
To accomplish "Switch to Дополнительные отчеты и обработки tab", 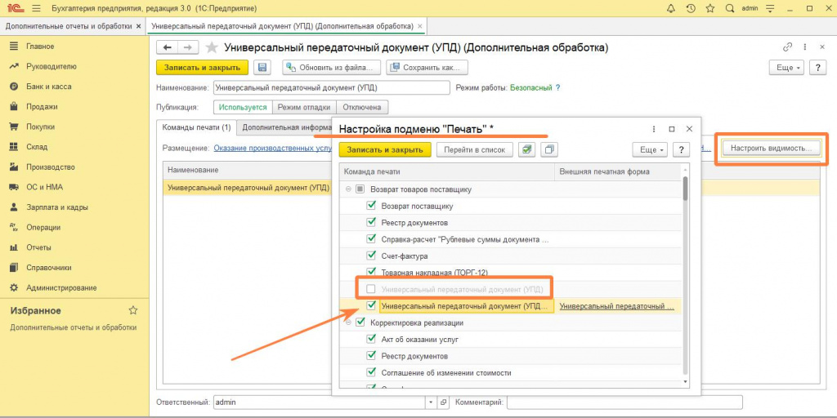I will (69, 25).
